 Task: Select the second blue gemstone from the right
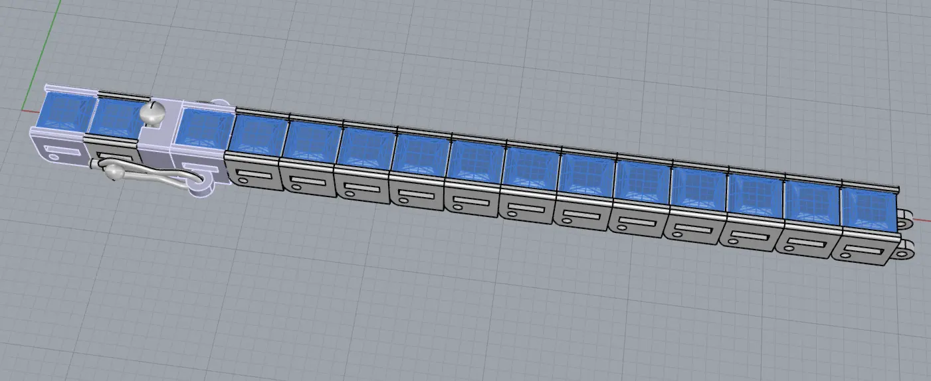coord(811,202)
